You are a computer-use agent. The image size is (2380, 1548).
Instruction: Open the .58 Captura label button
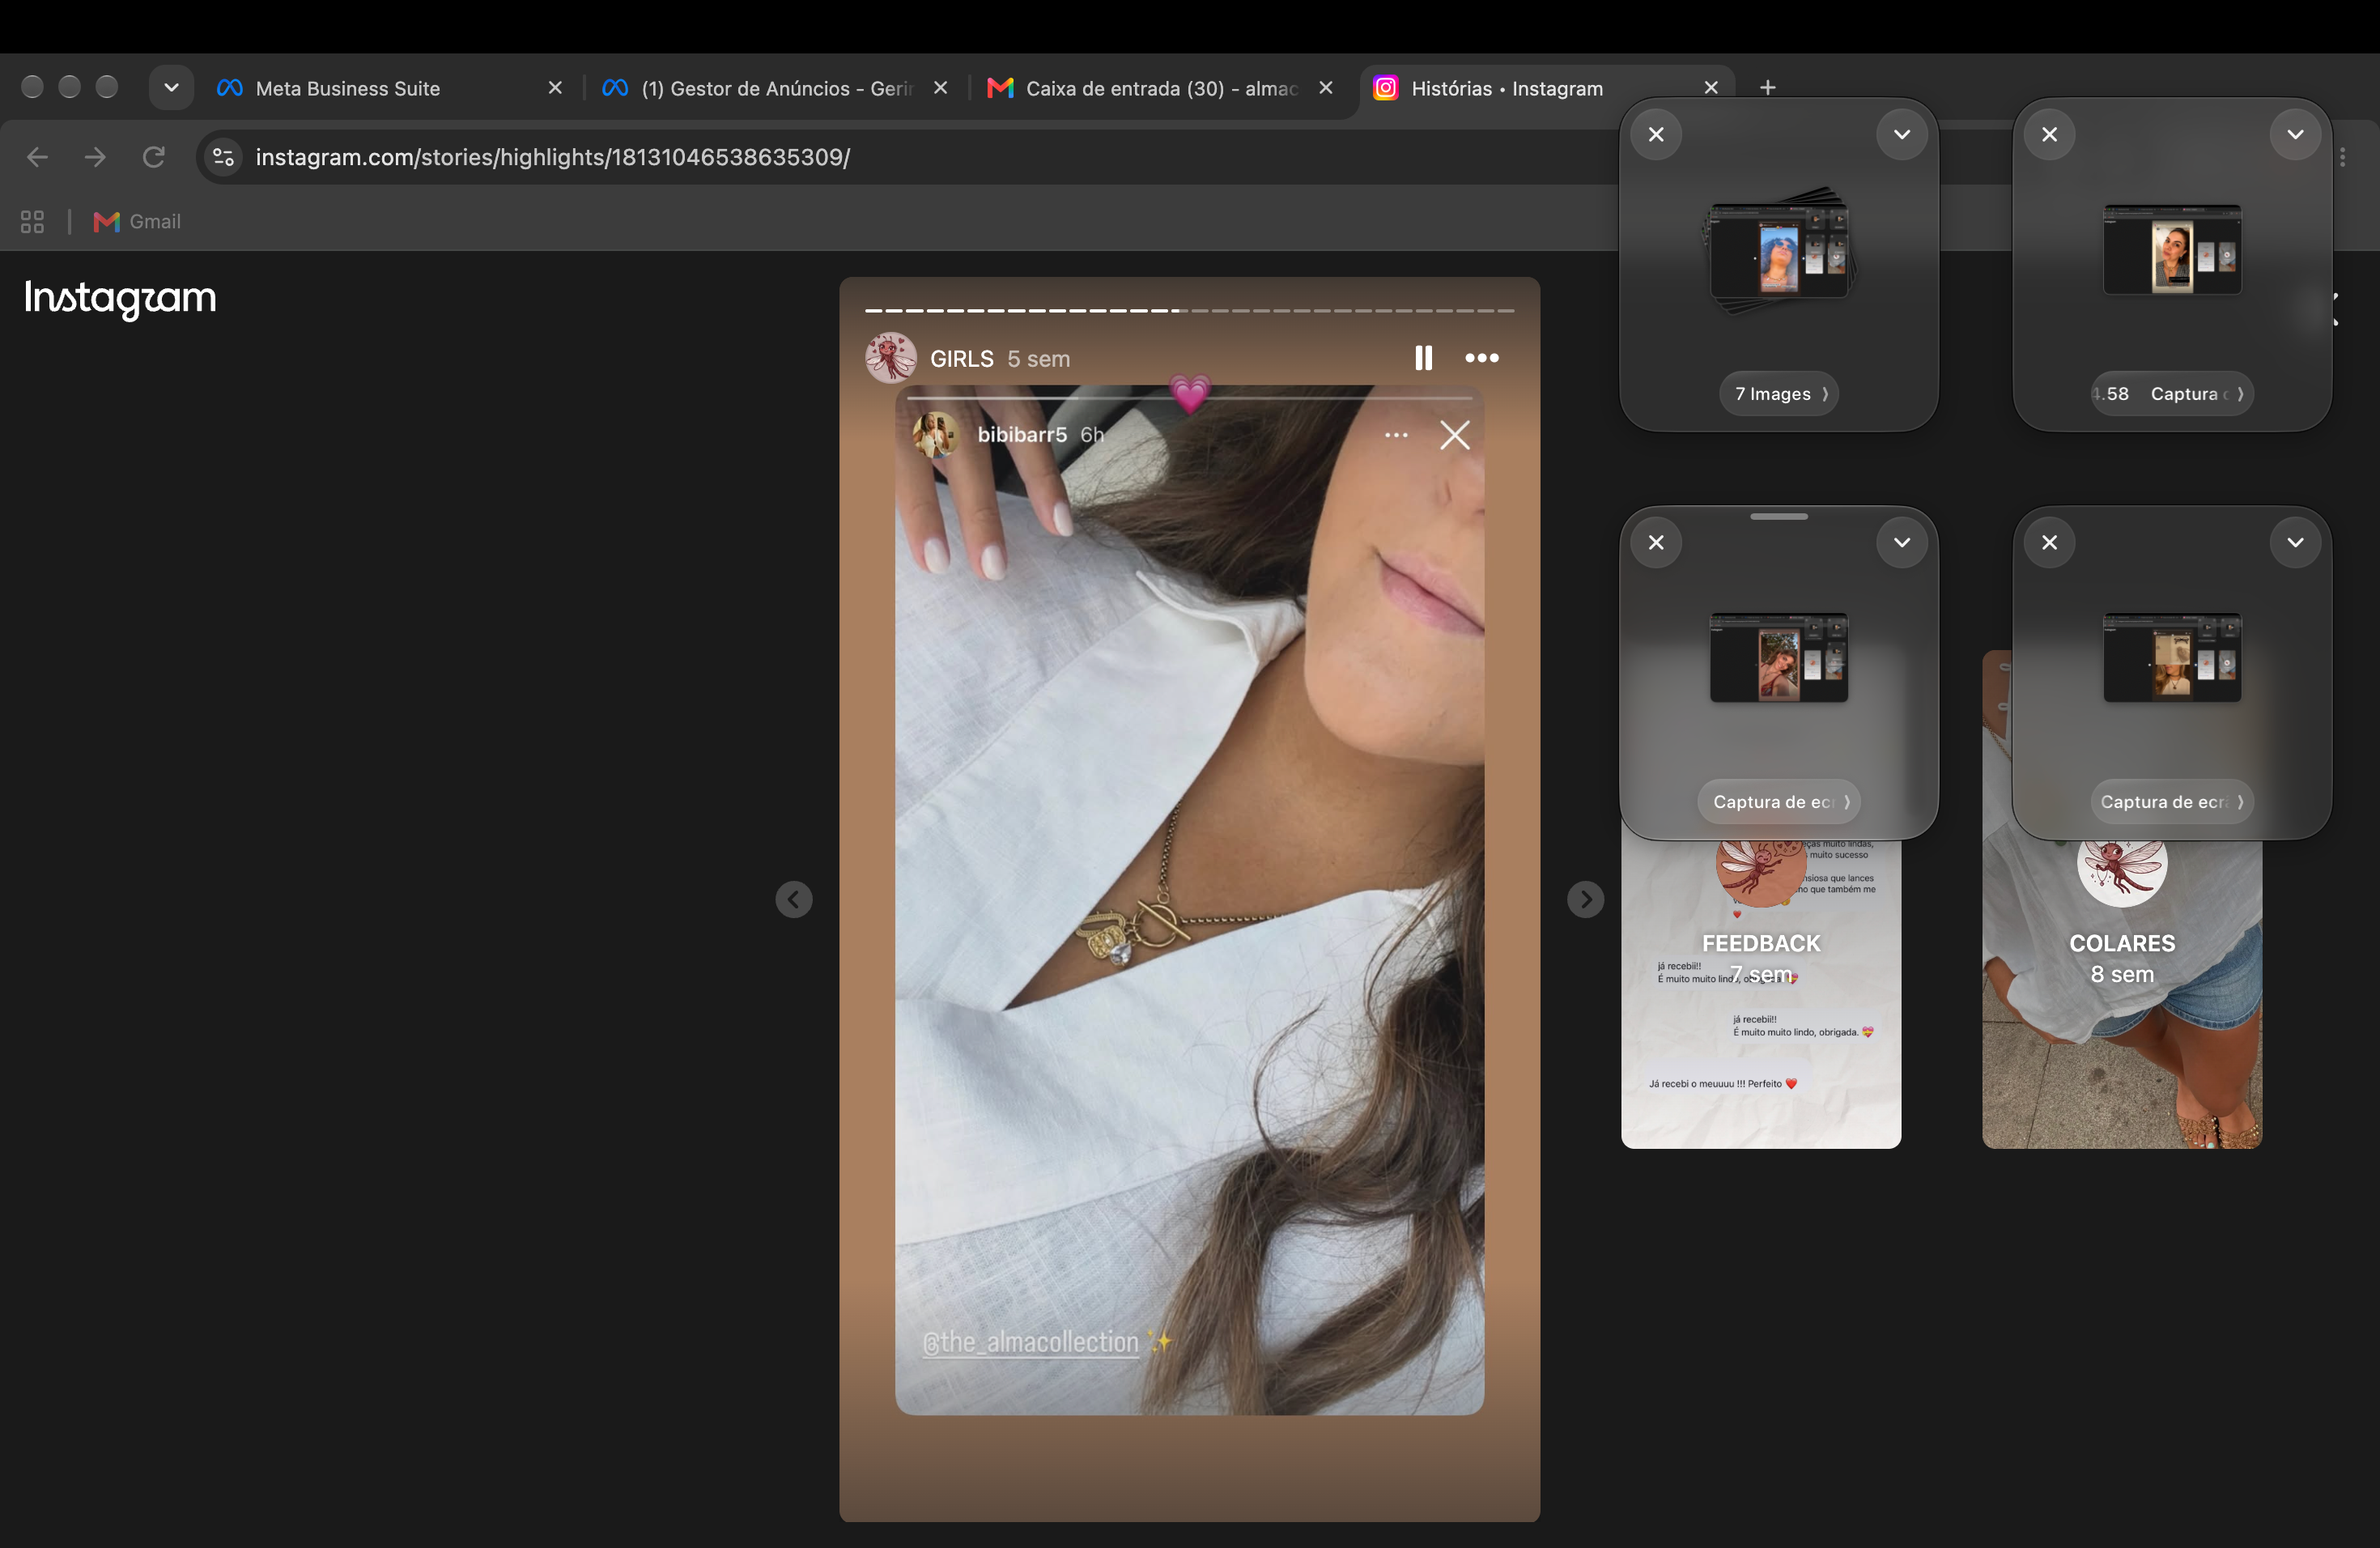2171,394
